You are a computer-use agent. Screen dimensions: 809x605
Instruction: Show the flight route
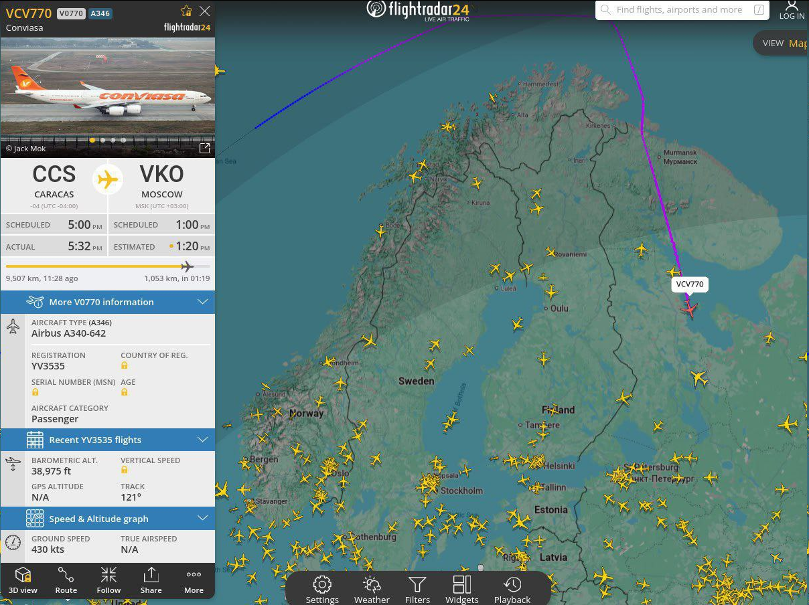66,580
